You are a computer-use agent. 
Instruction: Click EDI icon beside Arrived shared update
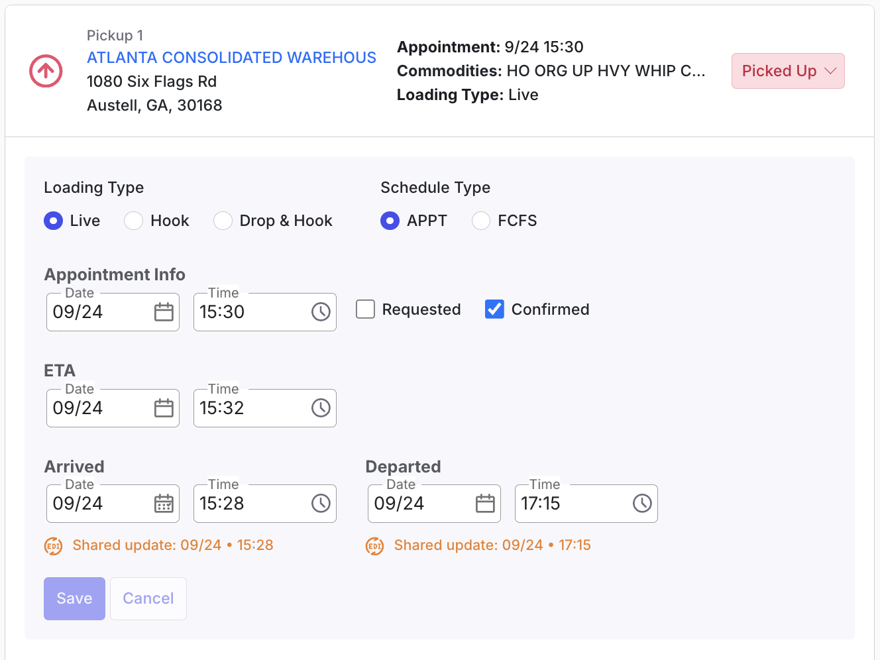[53, 546]
